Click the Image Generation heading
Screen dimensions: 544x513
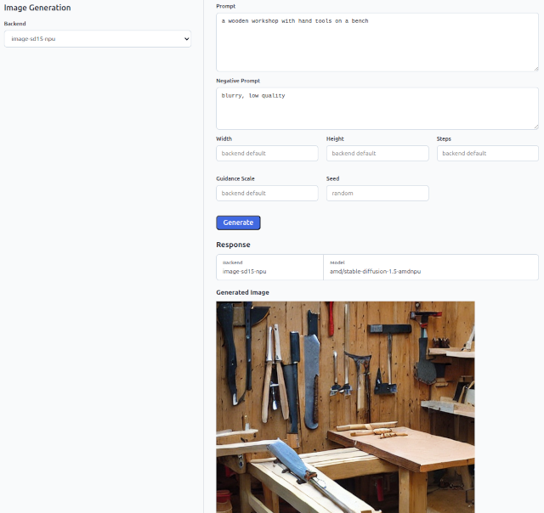(37, 8)
